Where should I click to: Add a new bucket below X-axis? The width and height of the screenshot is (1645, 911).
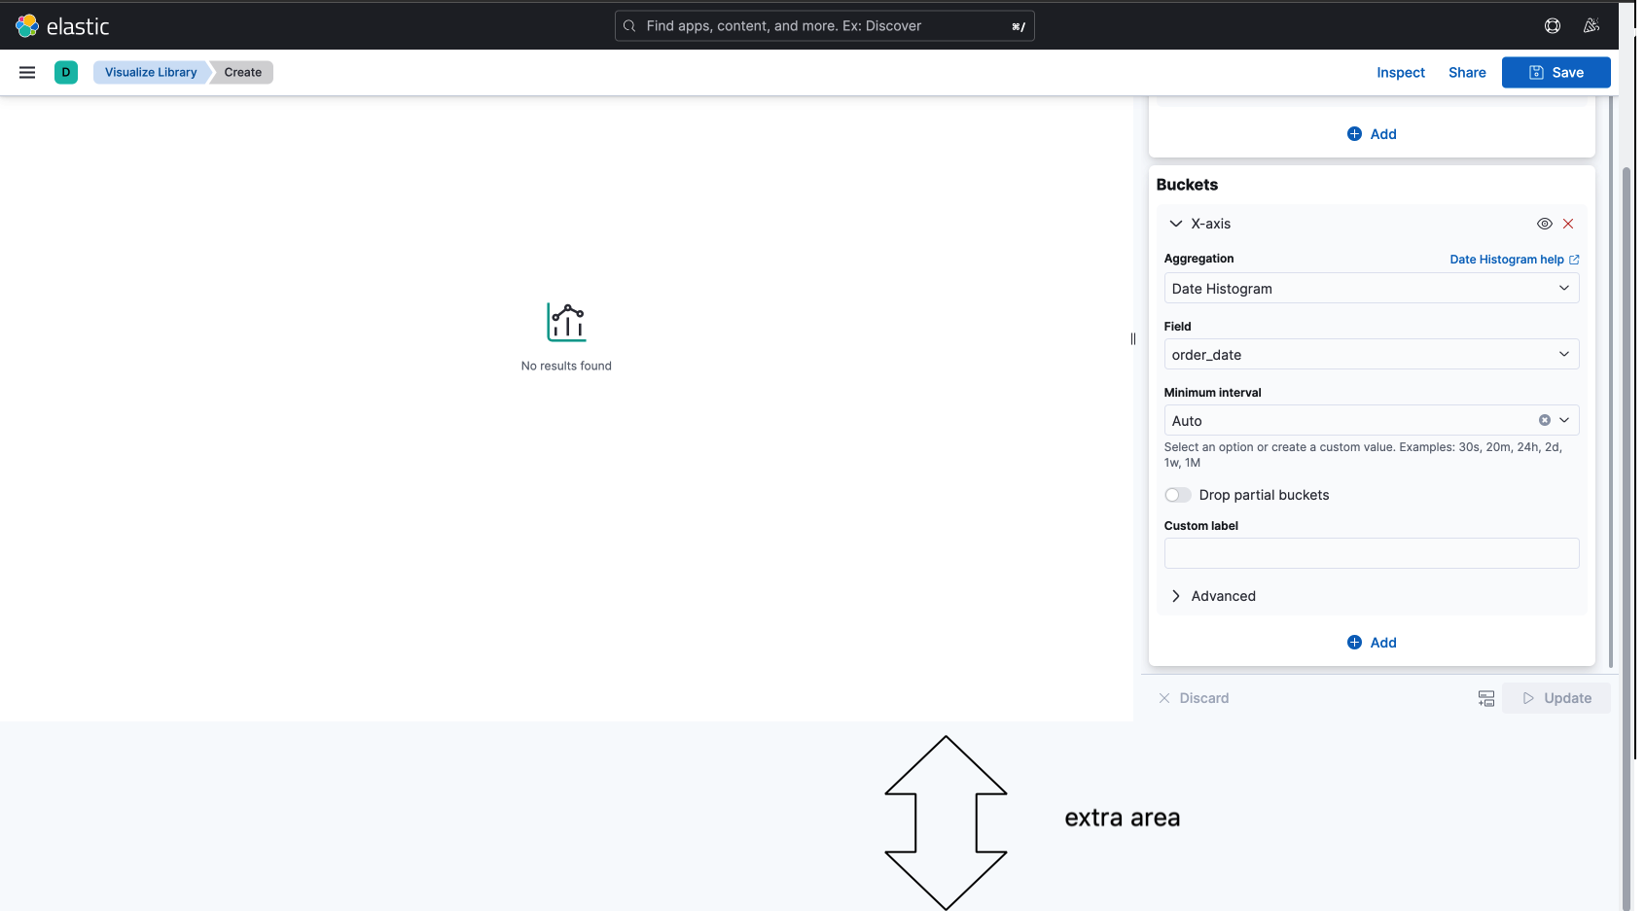[x=1372, y=643]
